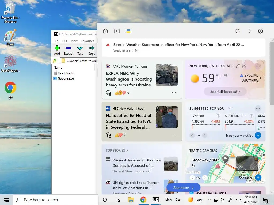Open UN rights chief story
Image resolution: width=274 pixels, height=205 pixels.
coord(136,185)
